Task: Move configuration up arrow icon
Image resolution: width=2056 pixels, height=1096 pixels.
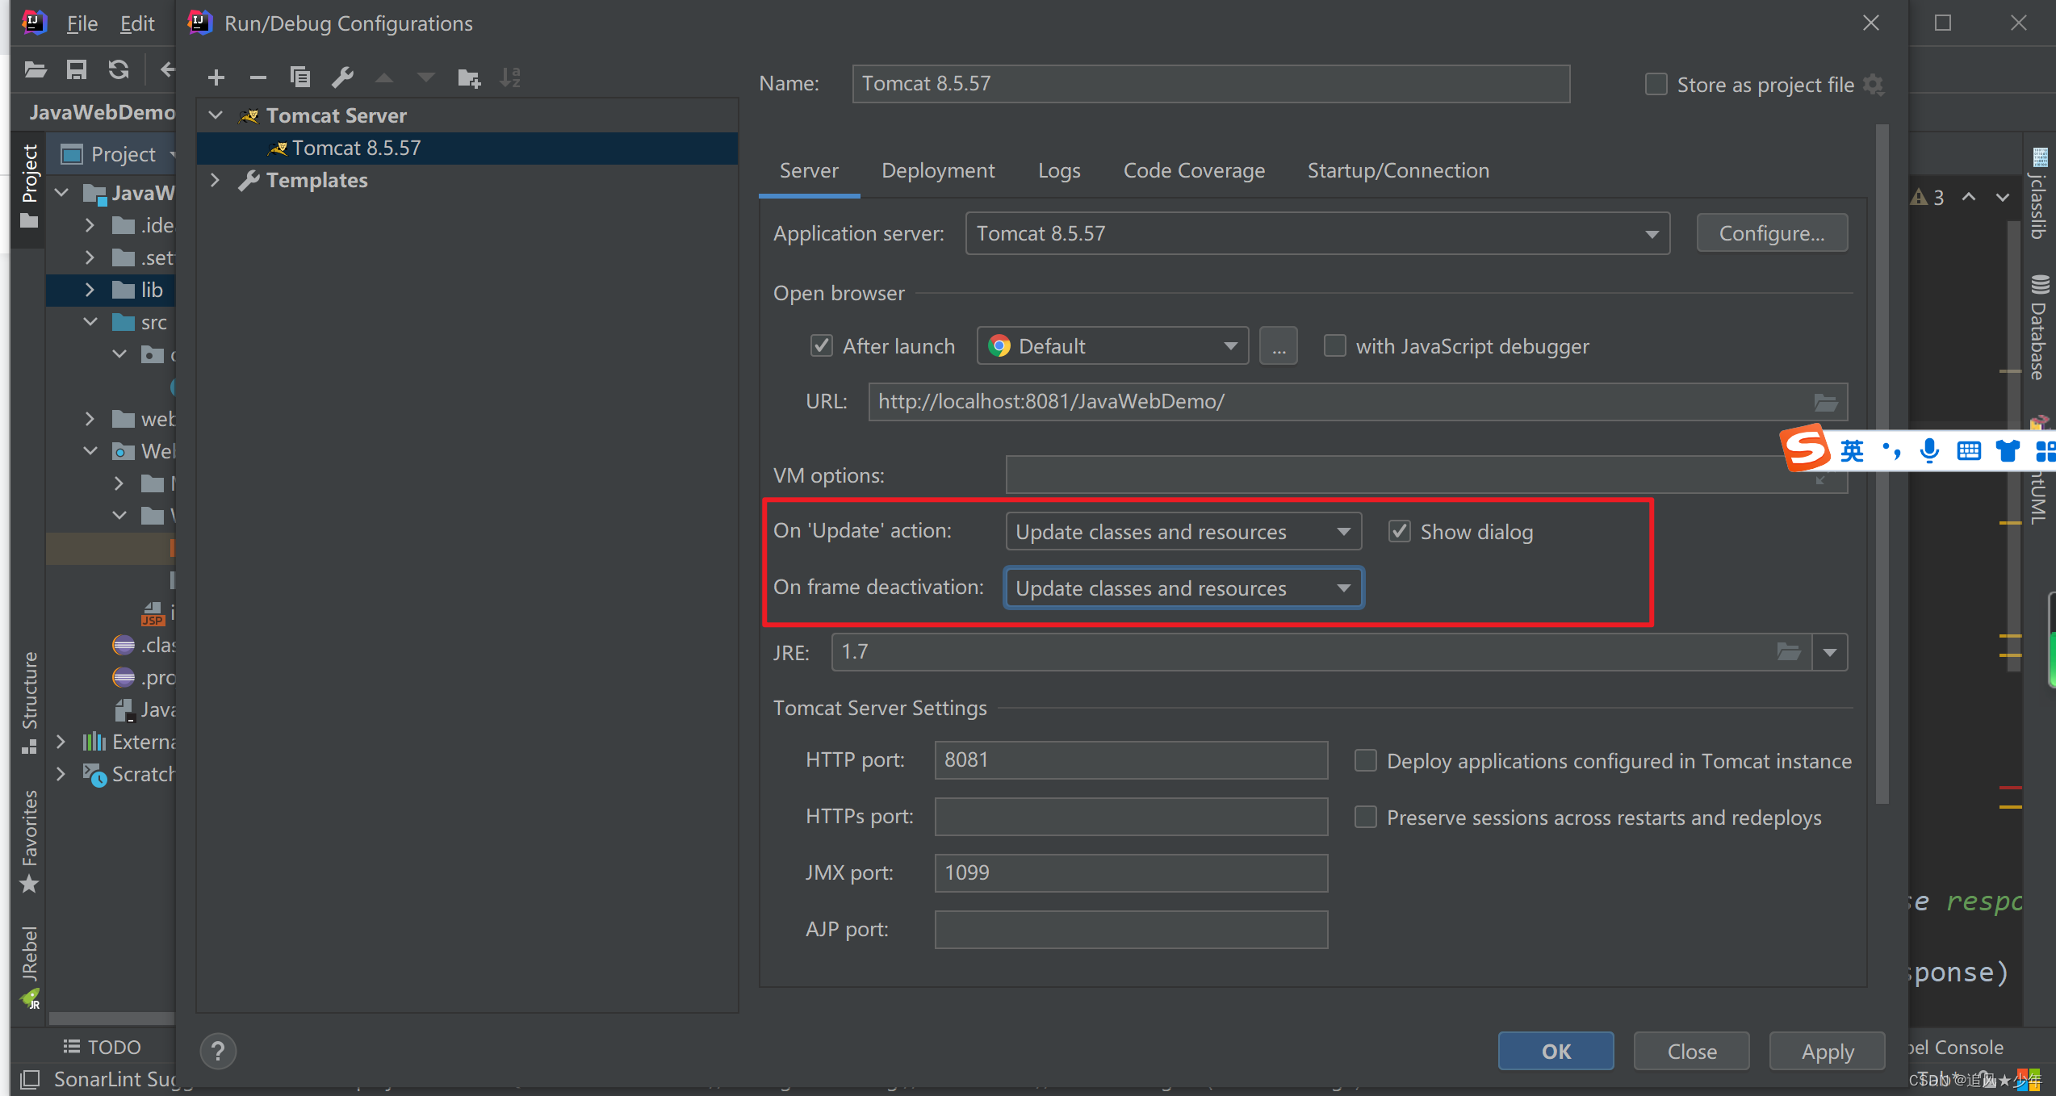Action: point(384,78)
